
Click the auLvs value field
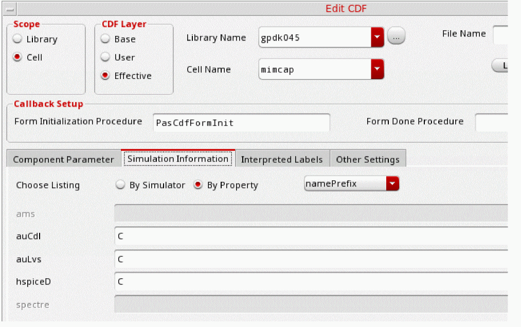311,259
